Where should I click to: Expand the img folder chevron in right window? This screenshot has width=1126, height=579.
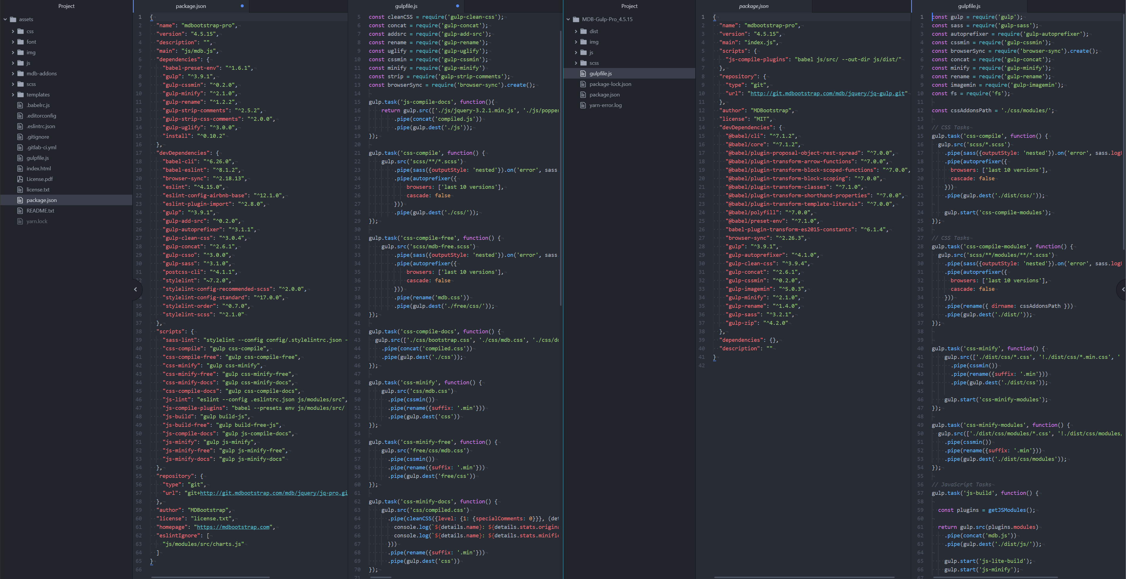coord(576,42)
